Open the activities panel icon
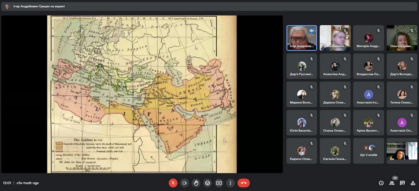Screen dimensions: 419x191 point(413,183)
